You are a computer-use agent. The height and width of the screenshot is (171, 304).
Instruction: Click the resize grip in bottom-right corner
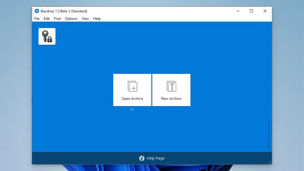[270, 162]
